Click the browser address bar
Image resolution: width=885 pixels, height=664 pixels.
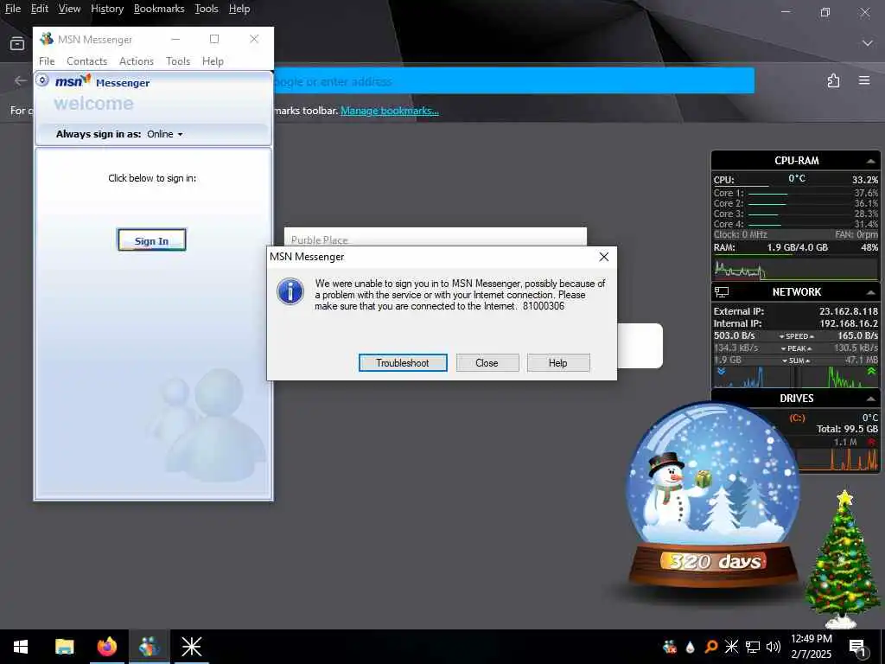point(513,80)
